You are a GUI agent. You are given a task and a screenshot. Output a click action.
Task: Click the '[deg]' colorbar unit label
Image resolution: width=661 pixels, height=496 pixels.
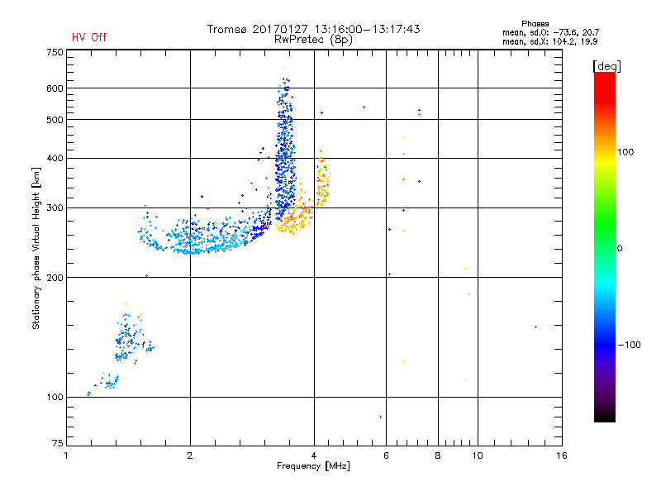pos(606,66)
